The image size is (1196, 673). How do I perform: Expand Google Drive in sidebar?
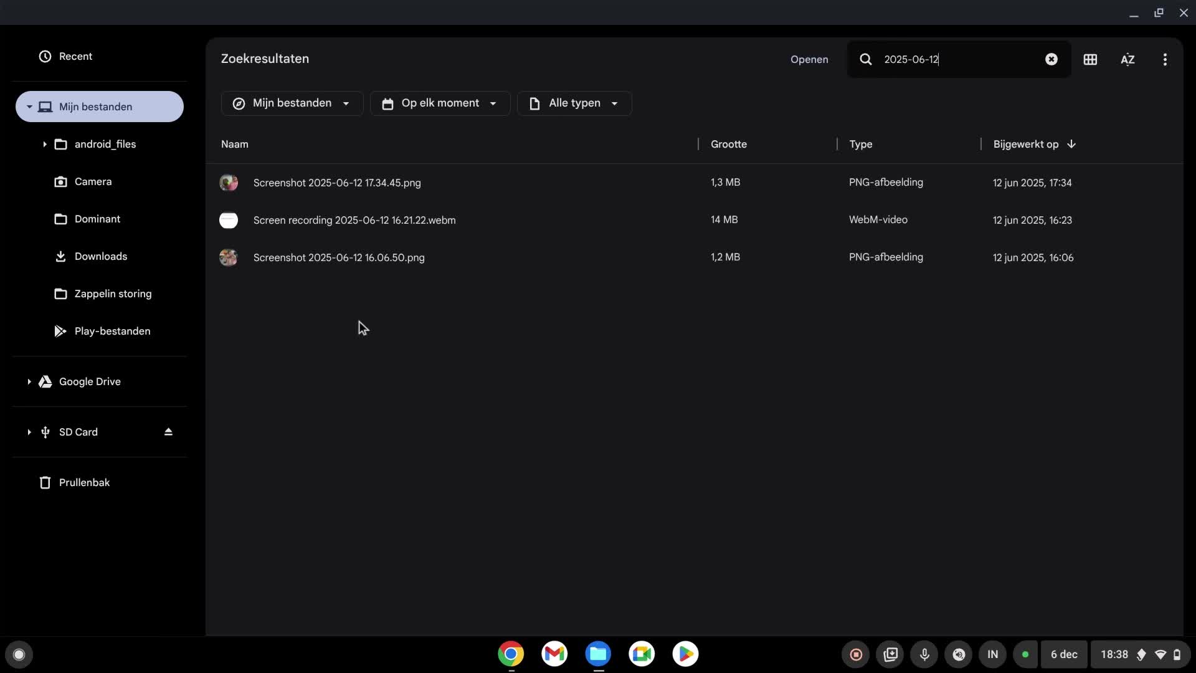pos(29,381)
